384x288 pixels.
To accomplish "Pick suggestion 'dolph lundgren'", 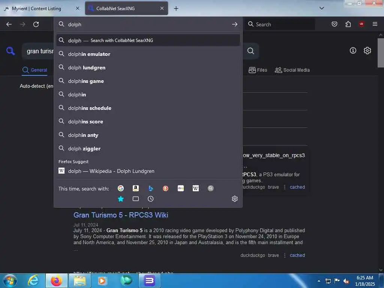I will [x=148, y=67].
